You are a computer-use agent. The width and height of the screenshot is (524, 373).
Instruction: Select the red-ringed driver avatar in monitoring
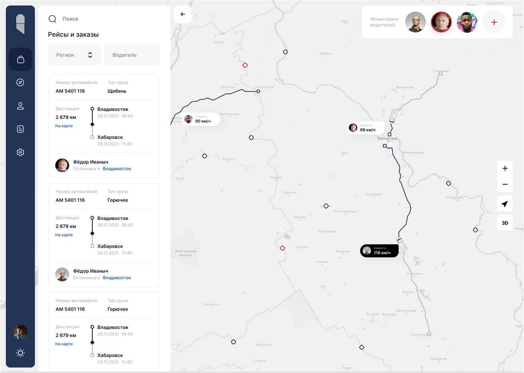(441, 22)
